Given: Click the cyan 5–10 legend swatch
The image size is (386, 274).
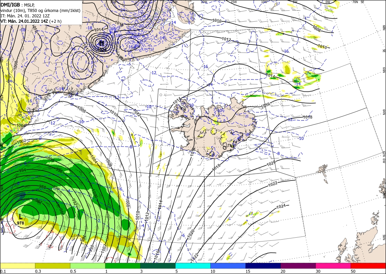Looking at the screenshot, I should coord(193,265).
